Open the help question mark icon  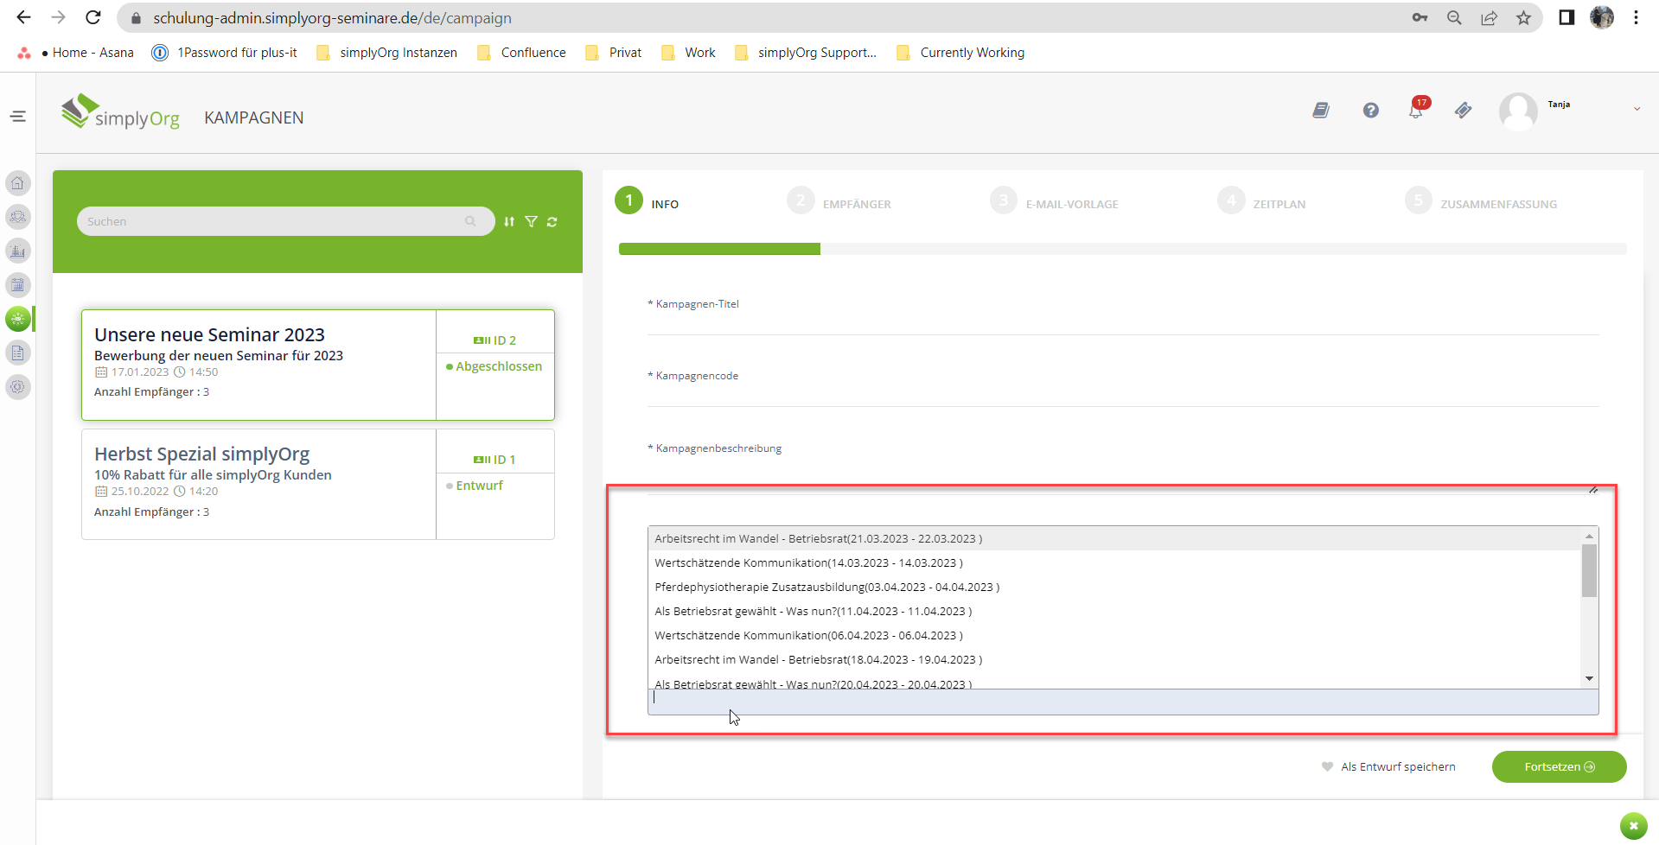click(x=1371, y=111)
